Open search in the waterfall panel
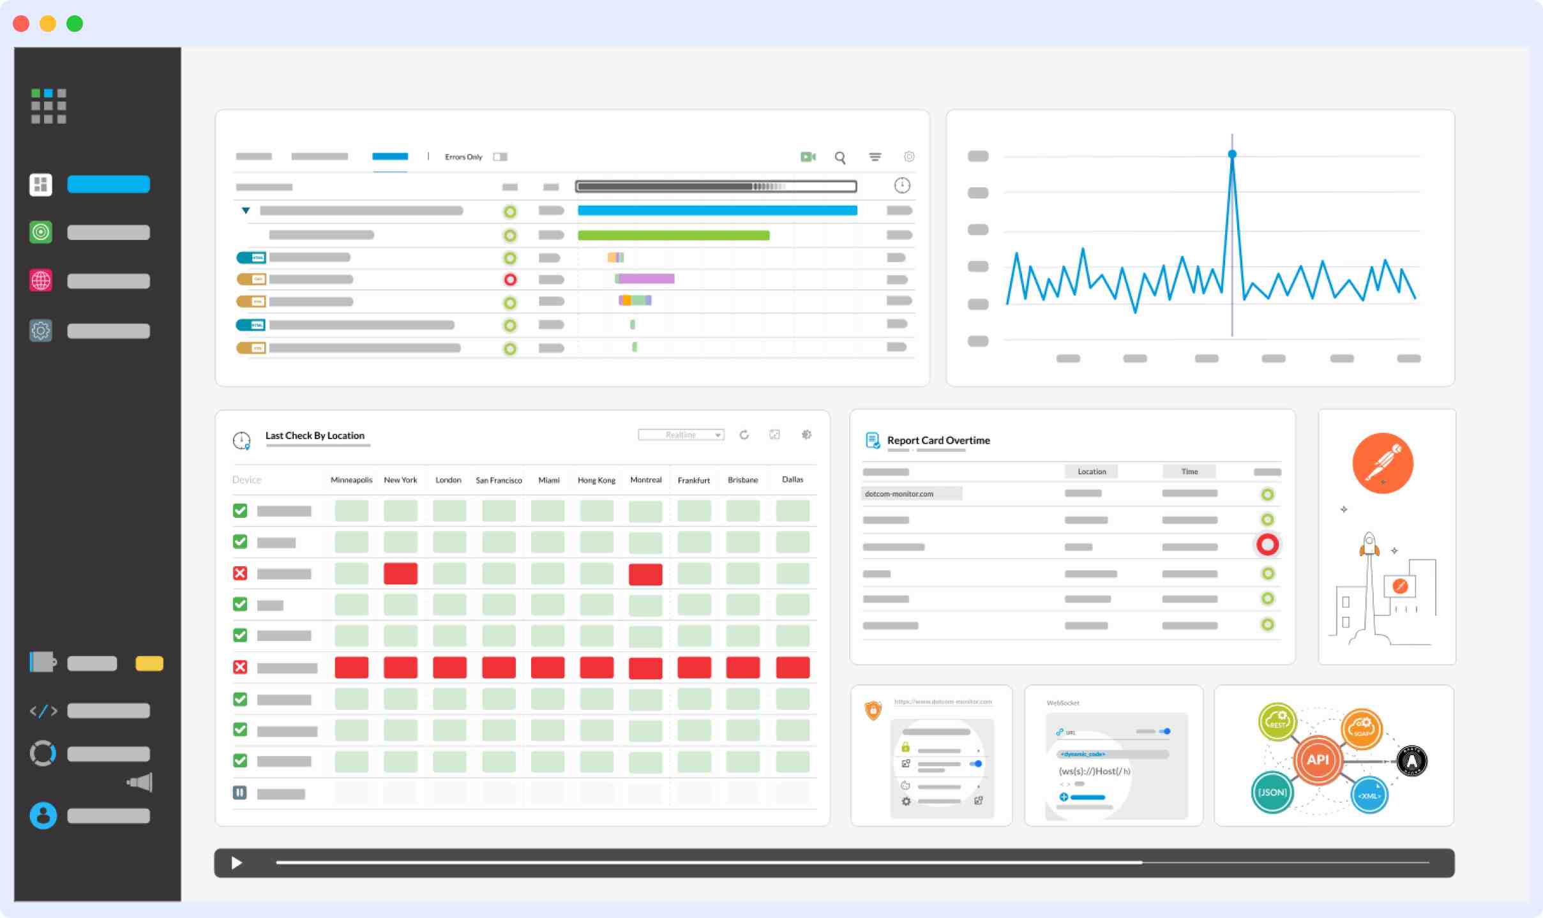Screen dimensions: 1543x918 click(x=841, y=157)
